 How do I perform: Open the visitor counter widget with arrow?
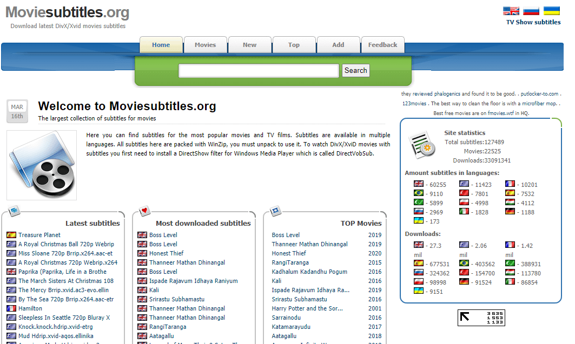(x=481, y=318)
